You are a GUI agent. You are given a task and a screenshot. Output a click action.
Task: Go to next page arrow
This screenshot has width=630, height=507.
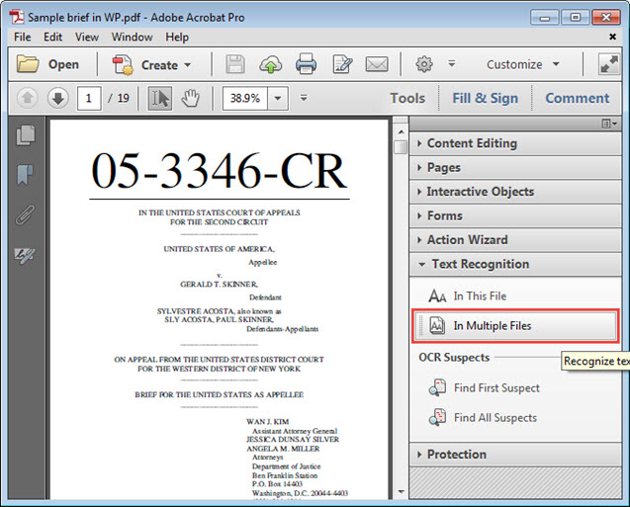tap(57, 98)
